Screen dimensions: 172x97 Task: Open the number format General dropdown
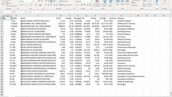click(90, 1)
